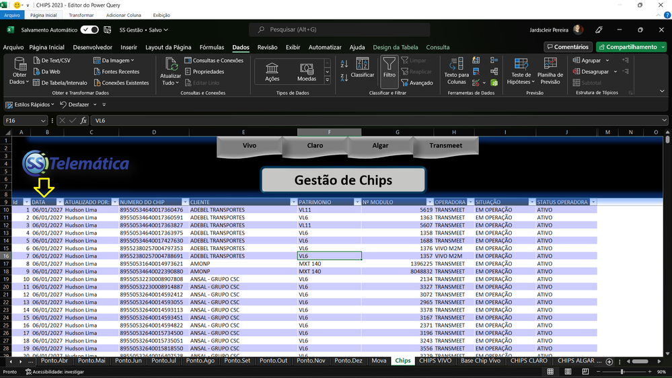Click the Desagrupar icon
Screen dimensions: 672x378
pos(576,71)
